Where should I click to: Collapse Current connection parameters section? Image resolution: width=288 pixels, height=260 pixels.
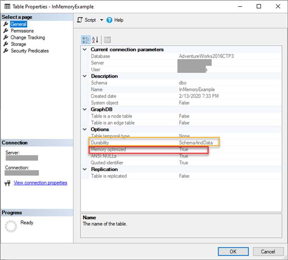(85, 49)
